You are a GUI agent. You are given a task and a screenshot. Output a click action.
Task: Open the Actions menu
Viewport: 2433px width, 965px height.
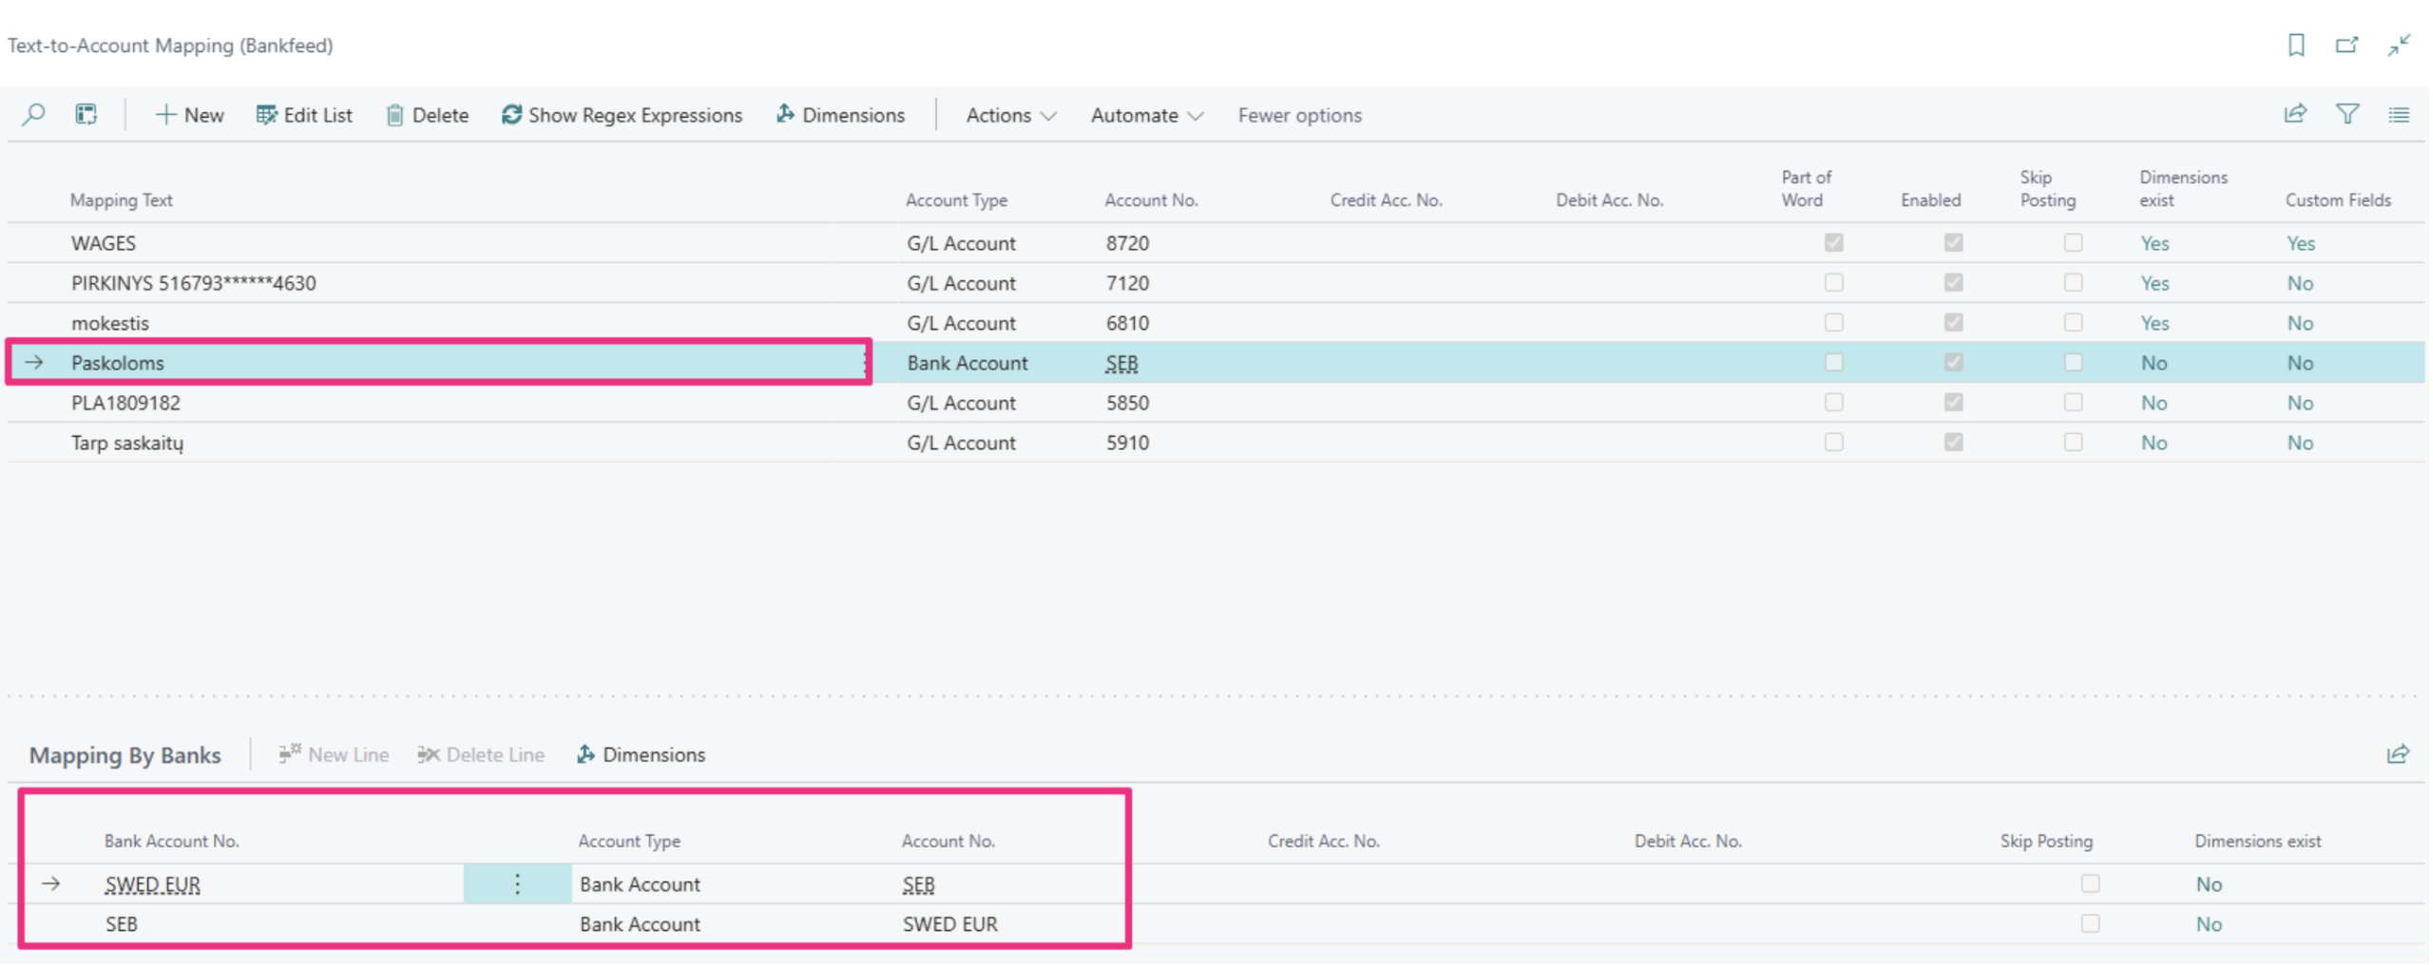1011,115
